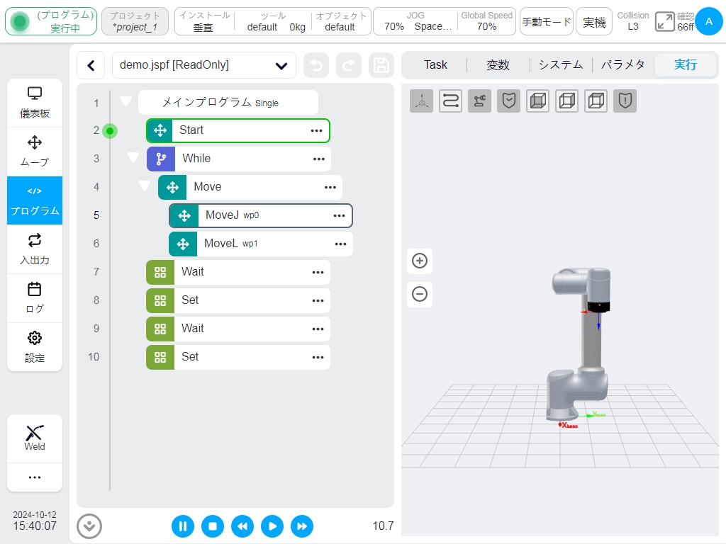Open options for Set on line 8

[x=318, y=300]
